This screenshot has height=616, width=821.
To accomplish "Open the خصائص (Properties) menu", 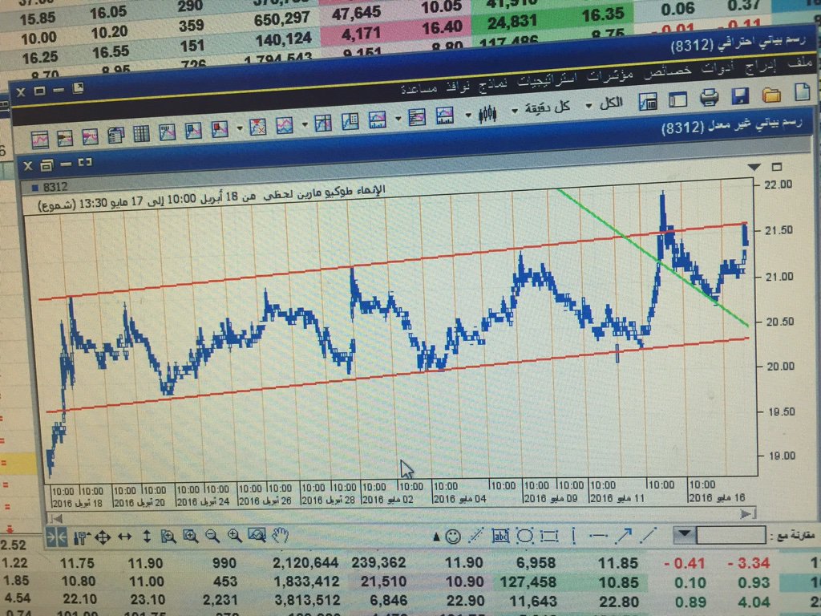I will pyautogui.click(x=667, y=71).
